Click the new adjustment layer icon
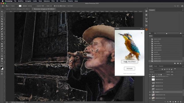The image size is (184, 103). point(173,102)
